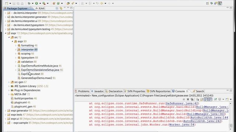
Task: Click the Open Perspective icon at top right
Action: [207, 3]
